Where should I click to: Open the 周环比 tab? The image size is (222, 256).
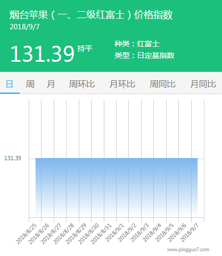[82, 84]
